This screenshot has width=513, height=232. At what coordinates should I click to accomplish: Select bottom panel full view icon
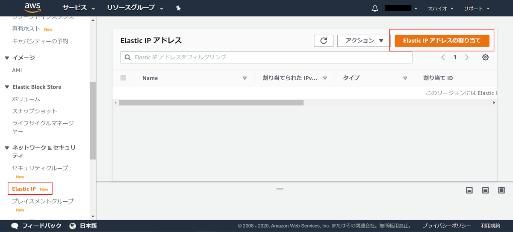click(501, 190)
